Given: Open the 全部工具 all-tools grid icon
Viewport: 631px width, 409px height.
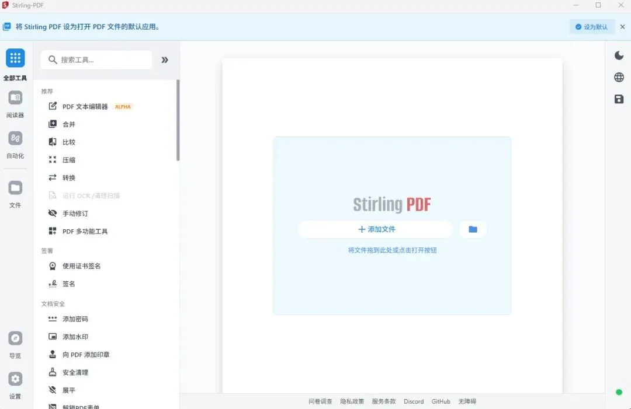Looking at the screenshot, I should point(15,58).
